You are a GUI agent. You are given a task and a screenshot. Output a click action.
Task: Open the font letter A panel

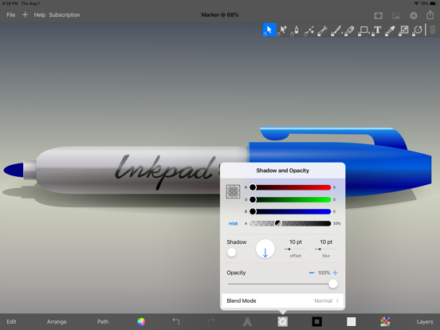(x=247, y=321)
